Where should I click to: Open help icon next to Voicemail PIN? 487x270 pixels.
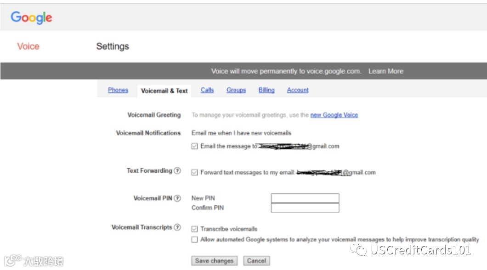[x=177, y=198]
